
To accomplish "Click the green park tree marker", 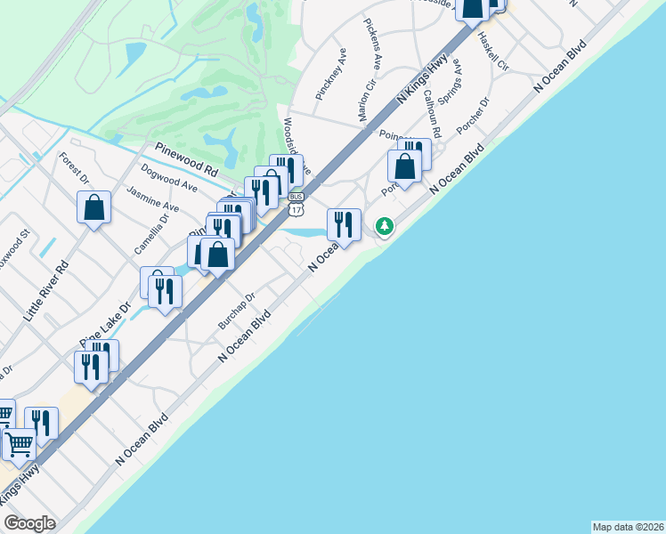I will 385,227.
